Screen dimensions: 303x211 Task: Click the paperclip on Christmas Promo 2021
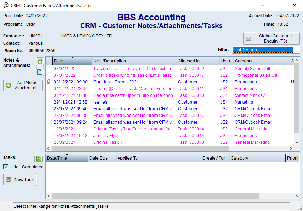pyautogui.click(x=49, y=82)
